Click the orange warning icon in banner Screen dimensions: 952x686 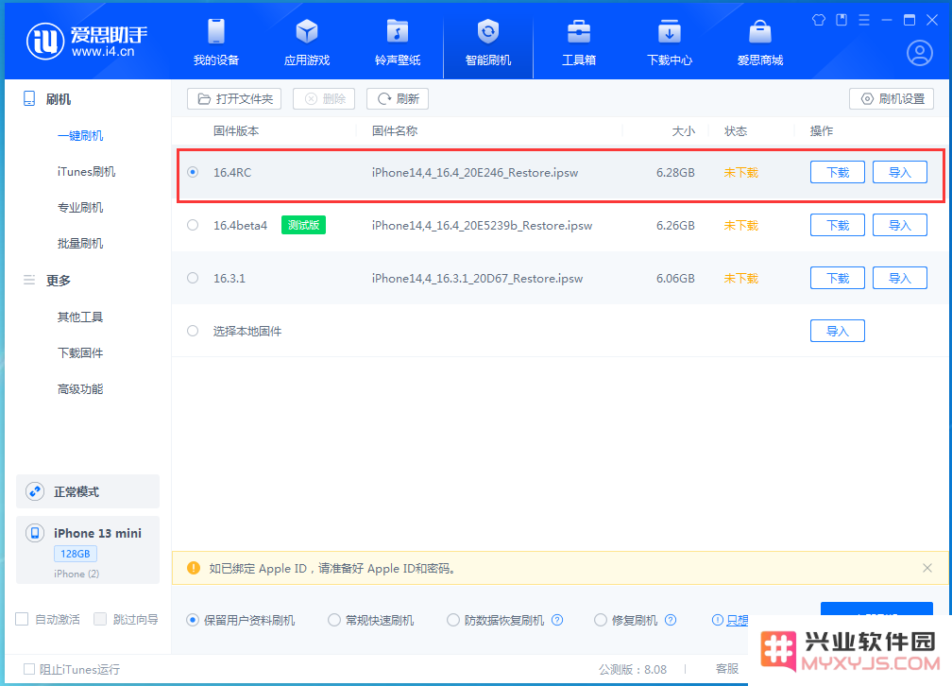point(193,568)
